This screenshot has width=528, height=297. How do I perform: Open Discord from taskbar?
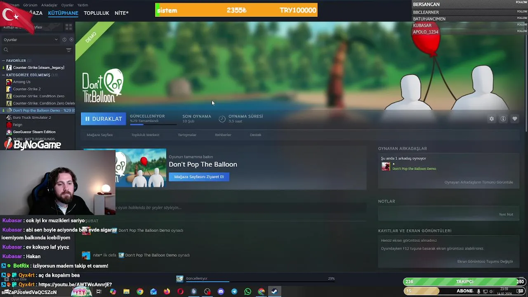click(221, 292)
